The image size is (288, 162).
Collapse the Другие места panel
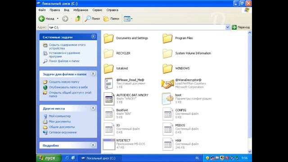(x=93, y=108)
